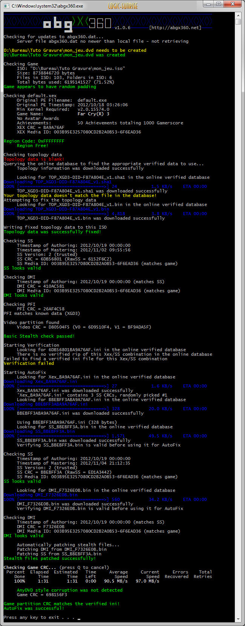Click 'Downloading TOP_XGD3-DID-F87A804E_v1.bin' line
This screenshot has height=626, width=245.
tap(57, 209)
